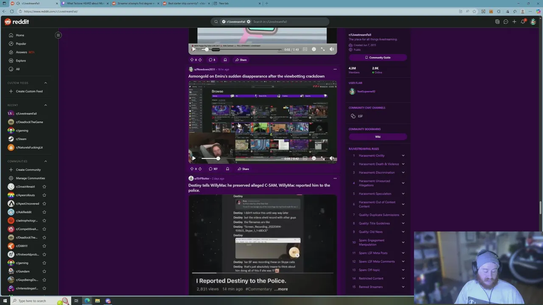Collapse the Recent section
The width and height of the screenshot is (543, 305).
click(45, 105)
